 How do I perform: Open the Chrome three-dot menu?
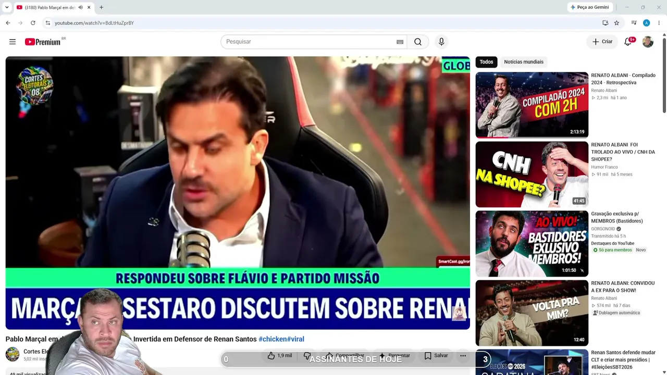[x=659, y=23]
